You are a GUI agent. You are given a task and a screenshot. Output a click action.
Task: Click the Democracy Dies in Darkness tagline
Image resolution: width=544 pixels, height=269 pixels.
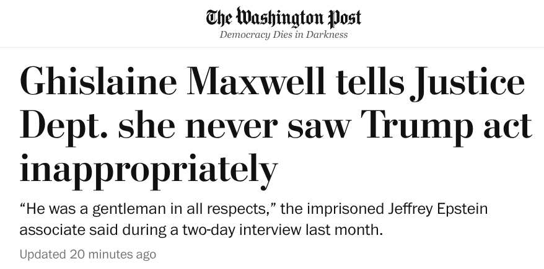coord(283,35)
